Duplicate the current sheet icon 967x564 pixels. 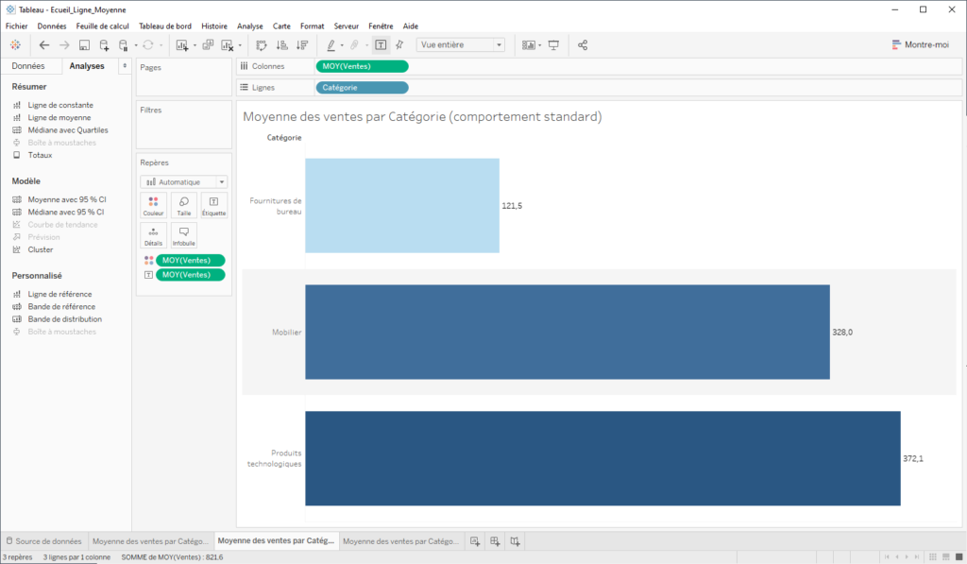(x=208, y=45)
